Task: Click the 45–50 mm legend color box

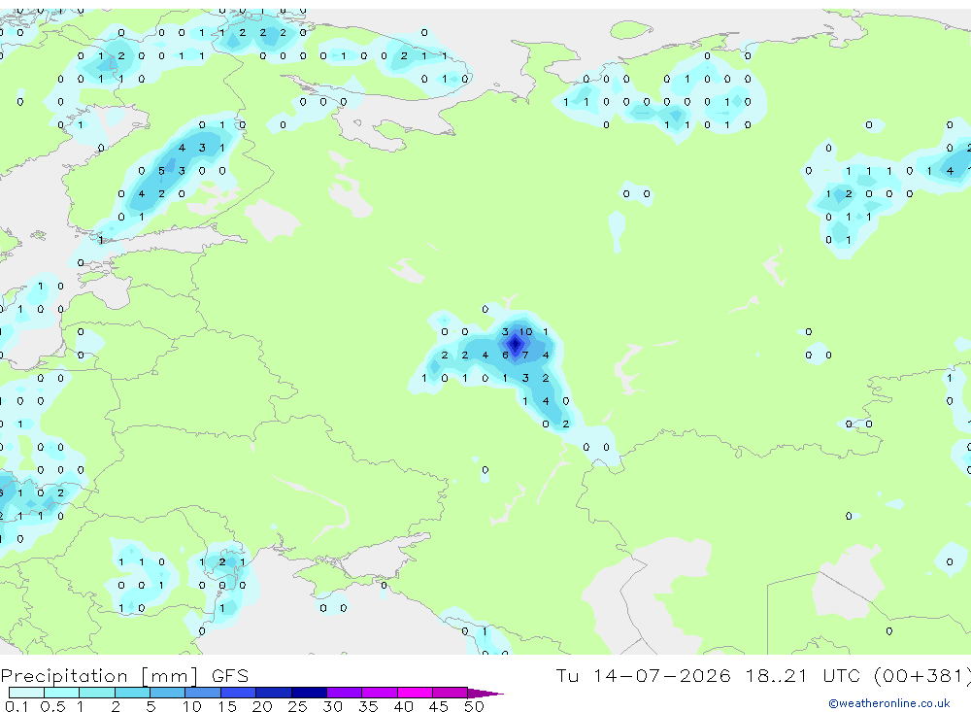Action: tap(451, 693)
